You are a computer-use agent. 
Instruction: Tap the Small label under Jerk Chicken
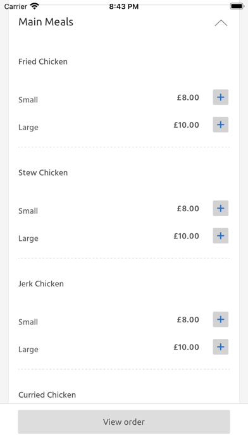tap(28, 322)
